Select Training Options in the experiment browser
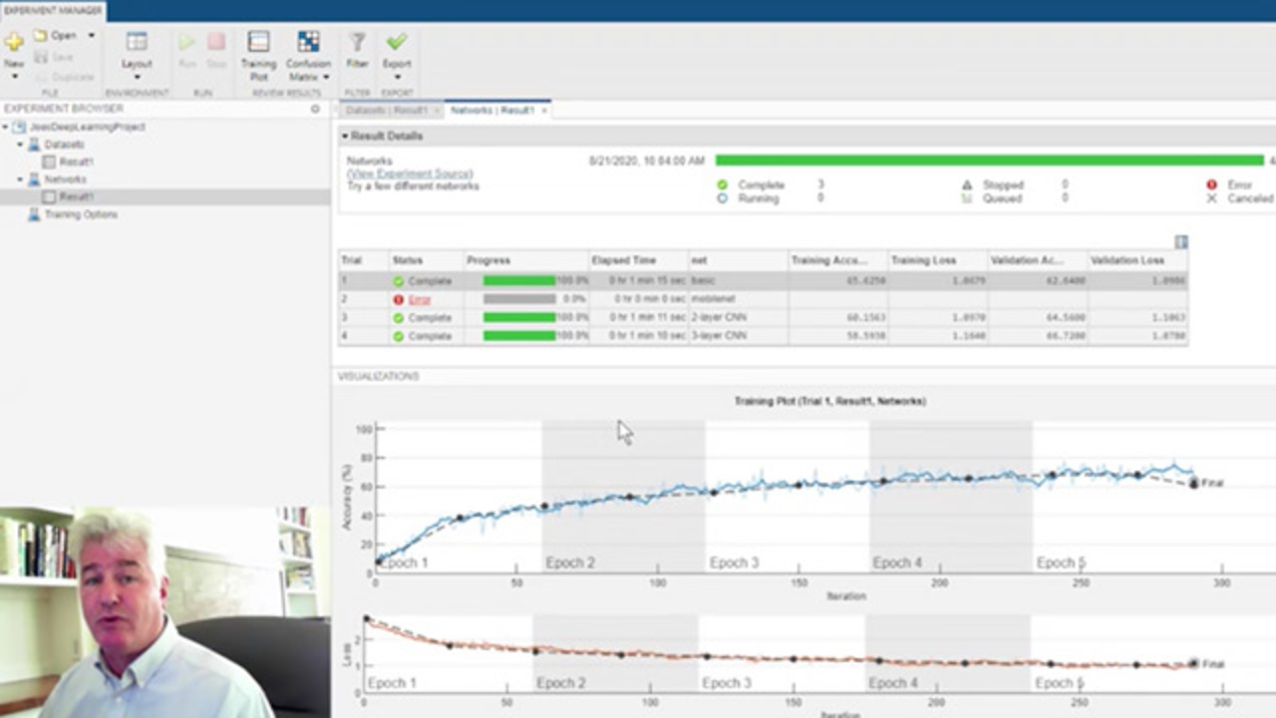Screen dimensions: 1276x718 pos(80,214)
